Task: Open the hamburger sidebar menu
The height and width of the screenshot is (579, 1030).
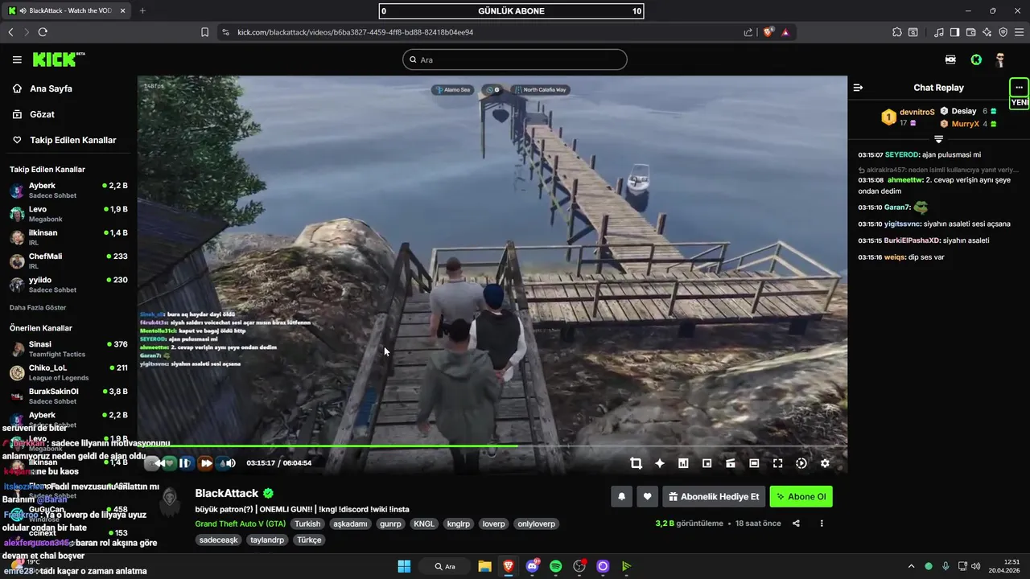Action: click(x=17, y=60)
